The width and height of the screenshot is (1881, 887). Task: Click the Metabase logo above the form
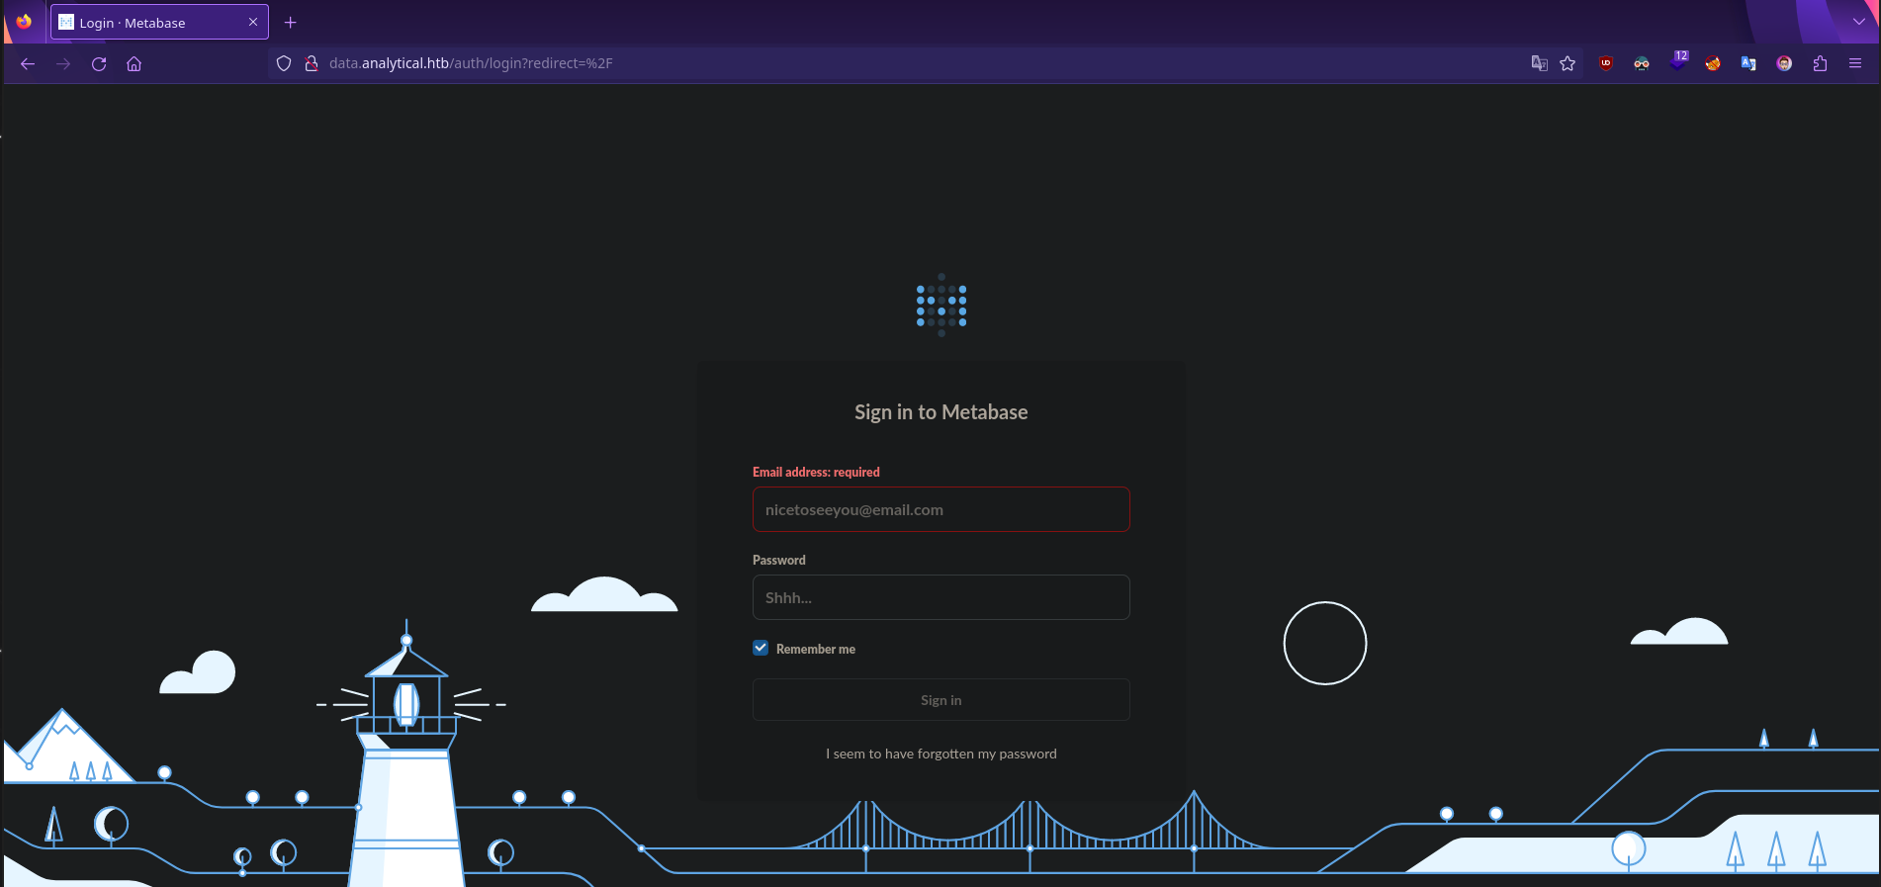[x=941, y=306]
